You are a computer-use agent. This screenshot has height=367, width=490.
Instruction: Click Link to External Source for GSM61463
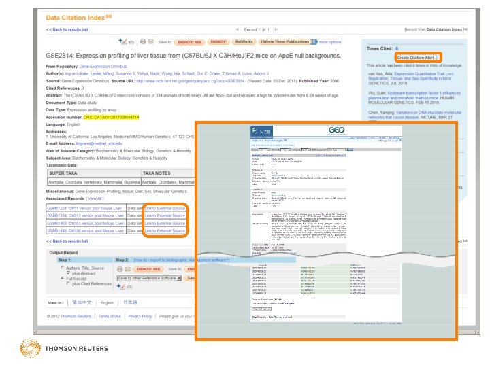pos(165,224)
